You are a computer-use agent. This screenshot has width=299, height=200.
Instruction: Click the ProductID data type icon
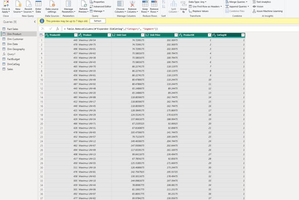[47, 35]
